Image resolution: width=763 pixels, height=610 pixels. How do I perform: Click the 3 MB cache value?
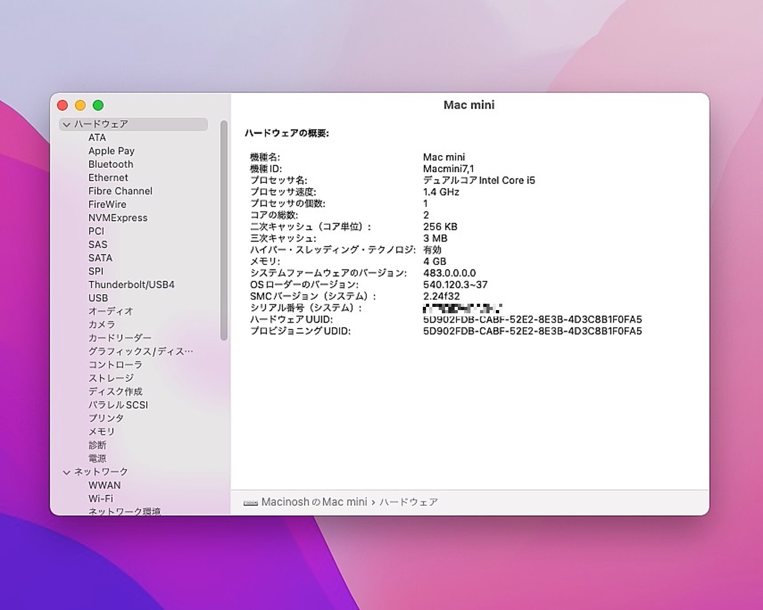pos(435,238)
